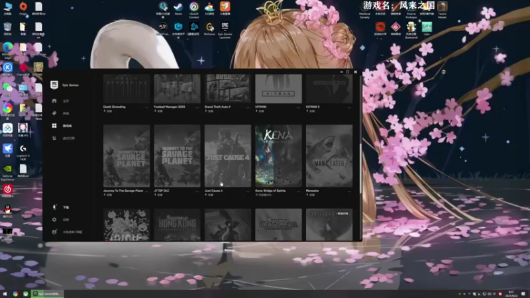Screen dimensions: 530x298
Task: Expand the more options for JTTSP DLC
Action: coord(197,191)
